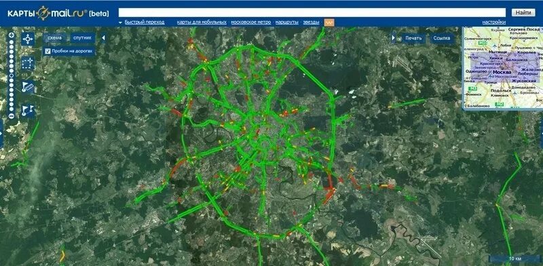Open the two-flag route building tool

click(28, 111)
